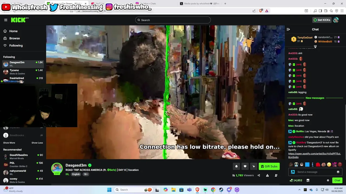Open Brave main hamburger menu
This screenshot has width=346, height=194.
(342, 11)
